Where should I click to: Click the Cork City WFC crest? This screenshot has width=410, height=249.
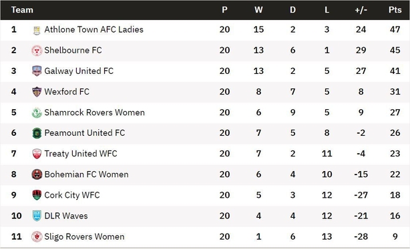click(x=37, y=195)
